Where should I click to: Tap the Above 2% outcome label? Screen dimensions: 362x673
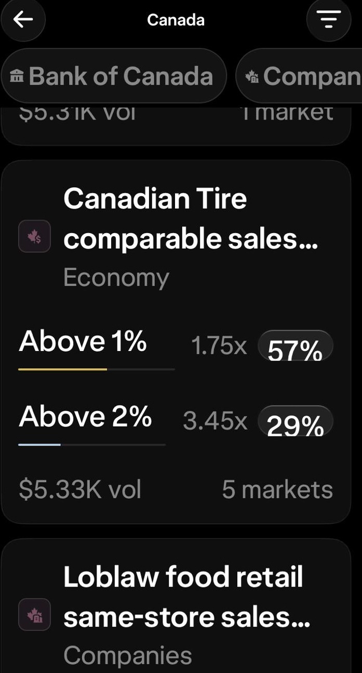click(85, 417)
